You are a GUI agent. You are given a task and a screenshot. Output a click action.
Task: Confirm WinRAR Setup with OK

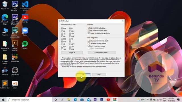pyautogui.click(x=83, y=75)
